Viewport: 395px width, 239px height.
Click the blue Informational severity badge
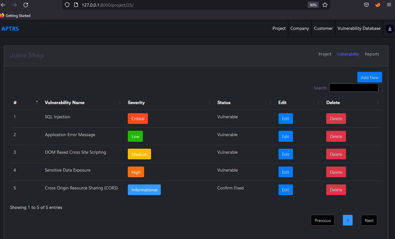pyautogui.click(x=144, y=190)
